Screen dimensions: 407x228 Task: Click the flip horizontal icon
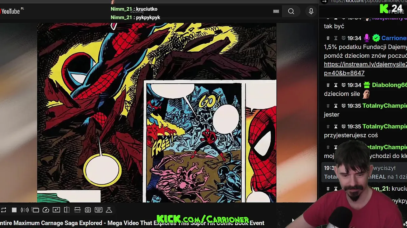(67, 210)
